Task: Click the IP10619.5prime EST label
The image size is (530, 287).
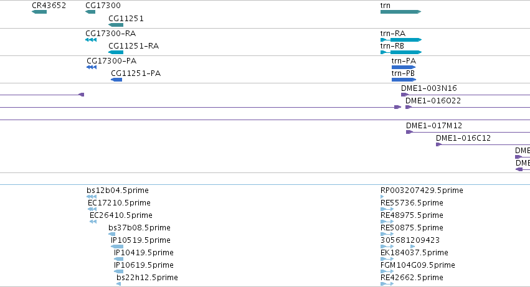Action: point(144,265)
